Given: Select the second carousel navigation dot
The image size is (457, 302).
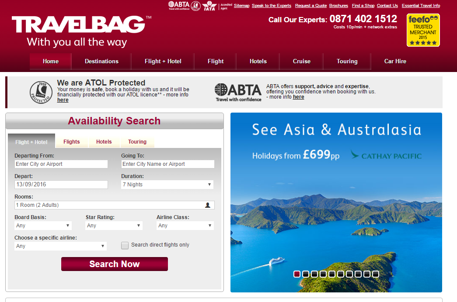Looking at the screenshot, I should [x=305, y=274].
